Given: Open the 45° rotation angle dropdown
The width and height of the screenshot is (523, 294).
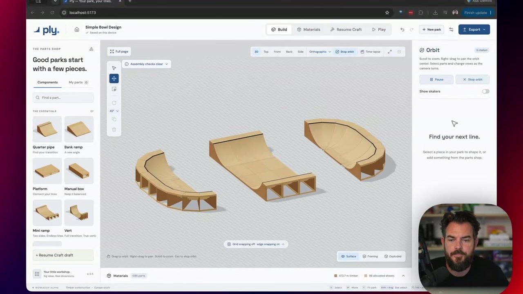Looking at the screenshot, I should click(x=114, y=111).
